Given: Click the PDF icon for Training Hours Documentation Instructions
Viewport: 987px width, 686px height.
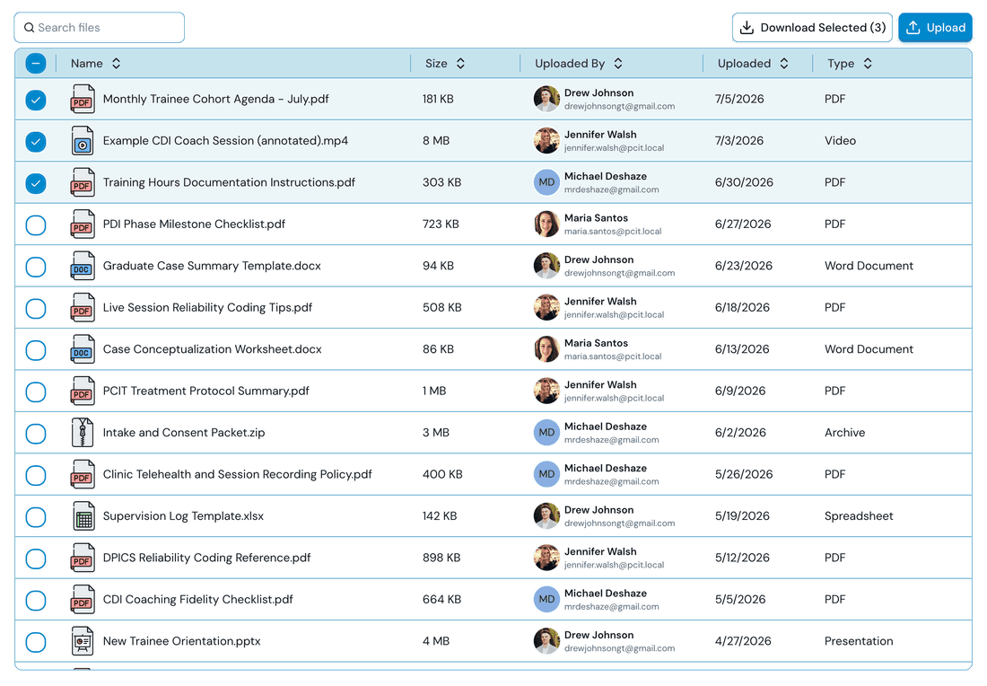Looking at the screenshot, I should pos(83,182).
